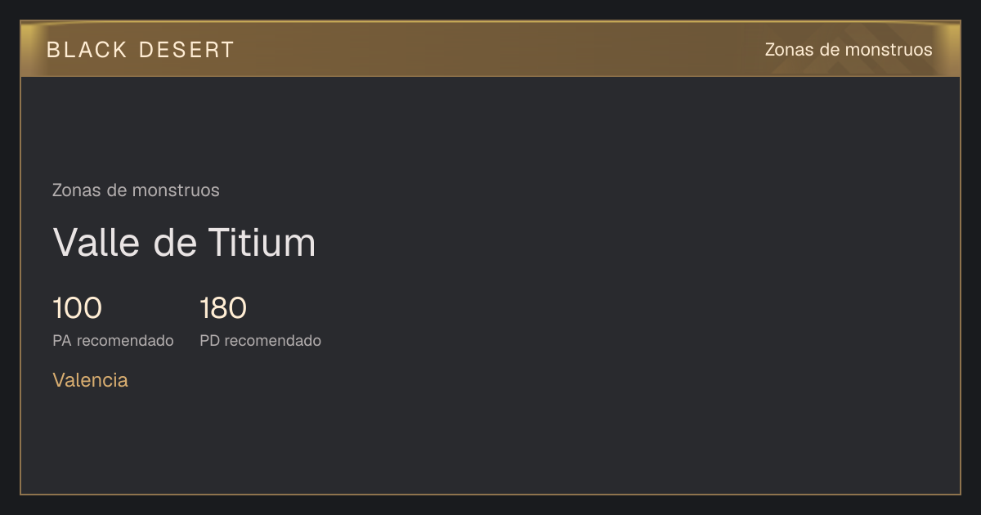Open the Valencia region link

[x=90, y=380]
